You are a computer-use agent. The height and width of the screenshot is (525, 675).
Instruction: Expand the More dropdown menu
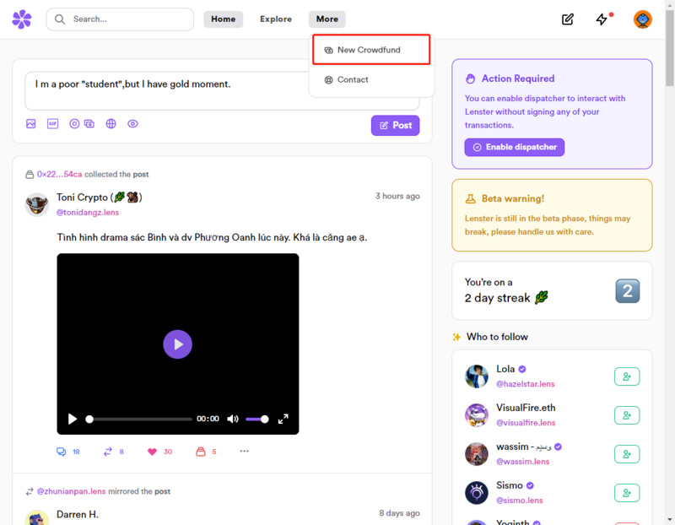327,19
